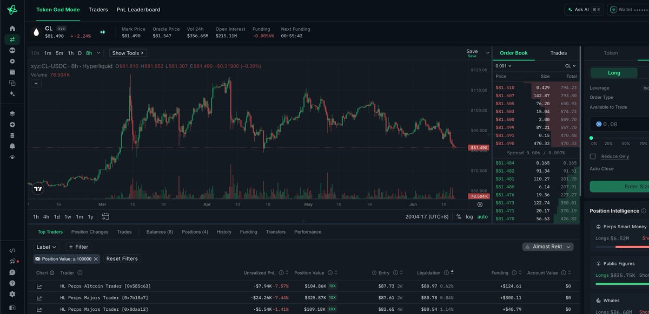
Task: Open the home icon in the sidebar
Action: point(12,29)
